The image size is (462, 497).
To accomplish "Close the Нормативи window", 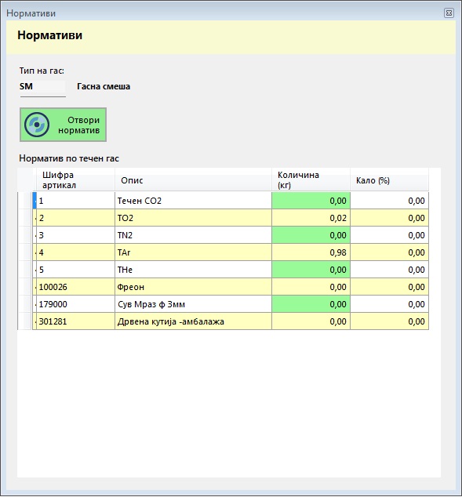I will (449, 13).
